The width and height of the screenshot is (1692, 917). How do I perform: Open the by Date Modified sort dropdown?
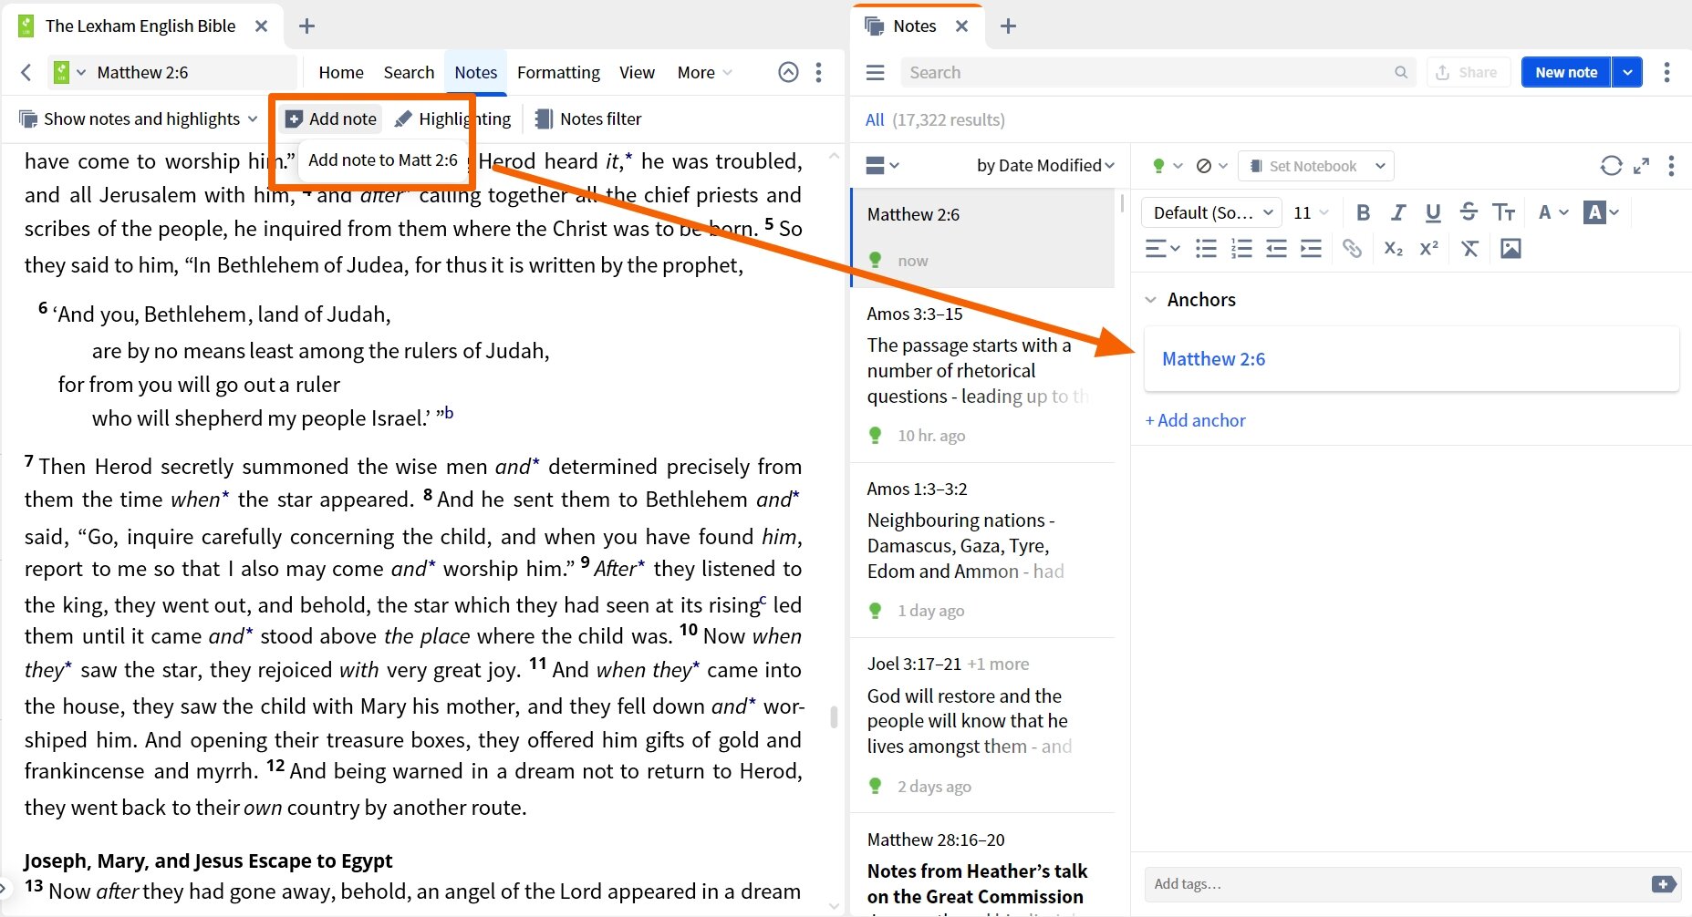click(x=1045, y=165)
